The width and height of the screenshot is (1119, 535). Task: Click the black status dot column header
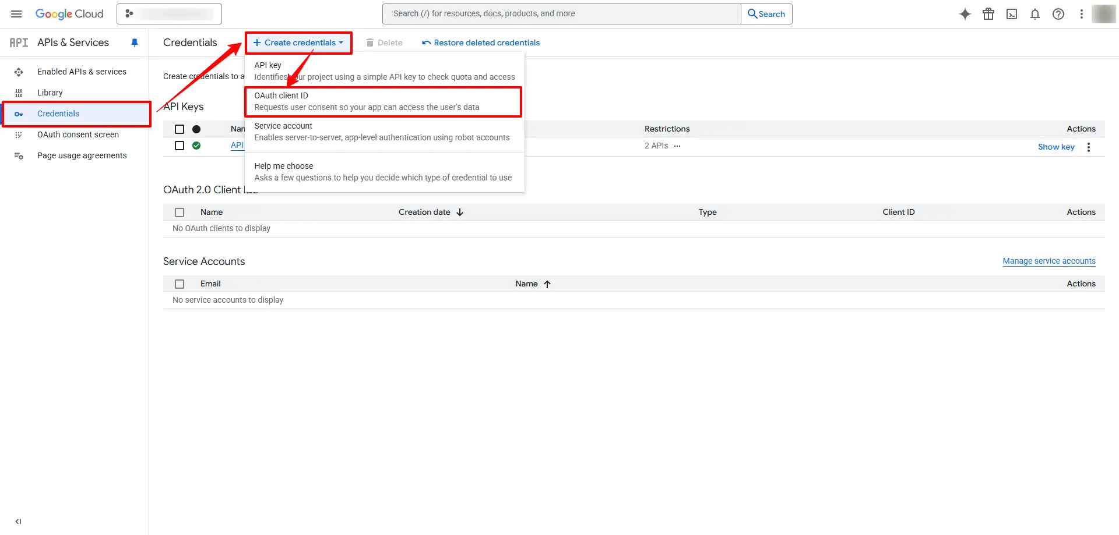(196, 129)
